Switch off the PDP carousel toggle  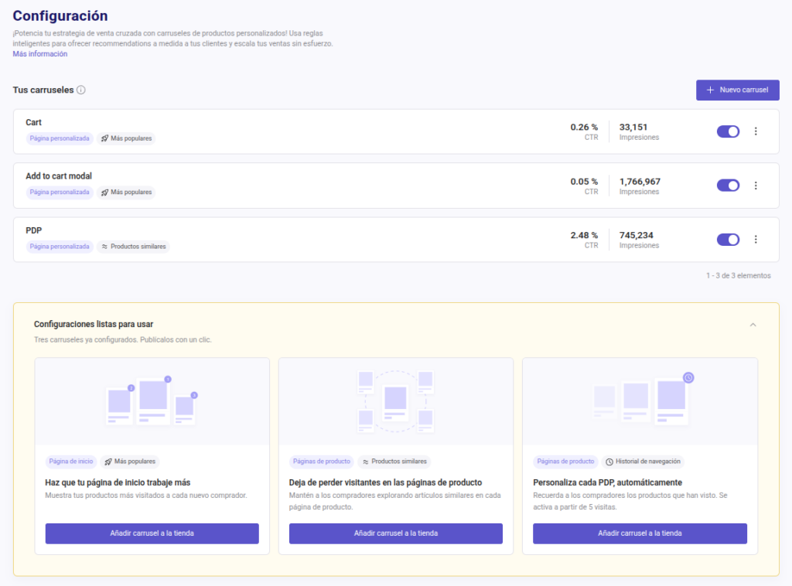click(728, 239)
